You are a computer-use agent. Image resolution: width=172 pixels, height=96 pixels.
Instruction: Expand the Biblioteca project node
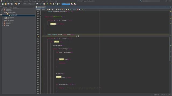pos(3,9)
